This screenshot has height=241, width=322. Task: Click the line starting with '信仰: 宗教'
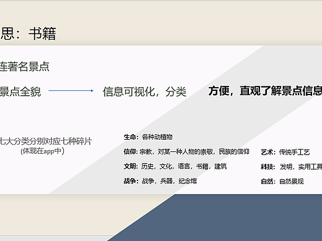point(186,152)
